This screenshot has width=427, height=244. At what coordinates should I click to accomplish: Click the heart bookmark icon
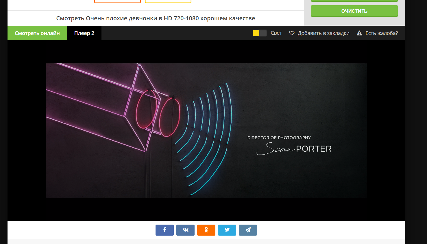[292, 33]
